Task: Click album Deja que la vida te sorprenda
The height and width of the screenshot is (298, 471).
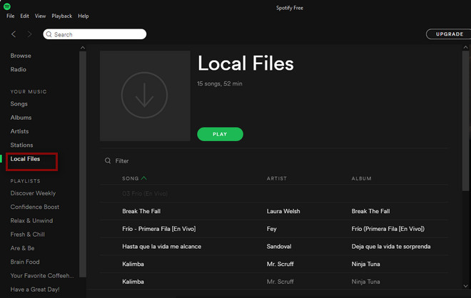Action: (391, 247)
